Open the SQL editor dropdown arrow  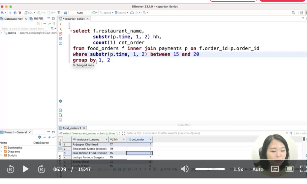tap(34, 13)
